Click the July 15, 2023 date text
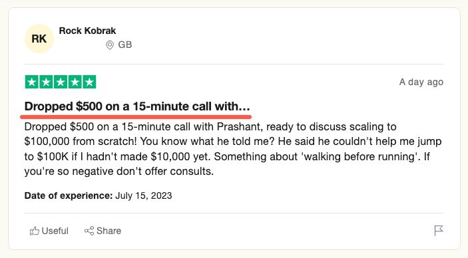This screenshot has height=258, width=468. 144,195
